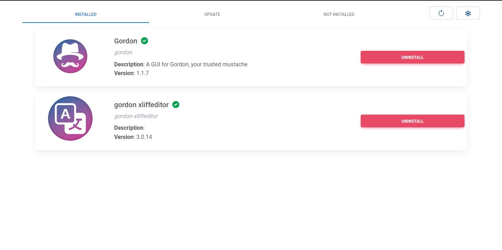Click Version 3.0.14 text
The height and width of the screenshot is (250, 502).
[133, 137]
